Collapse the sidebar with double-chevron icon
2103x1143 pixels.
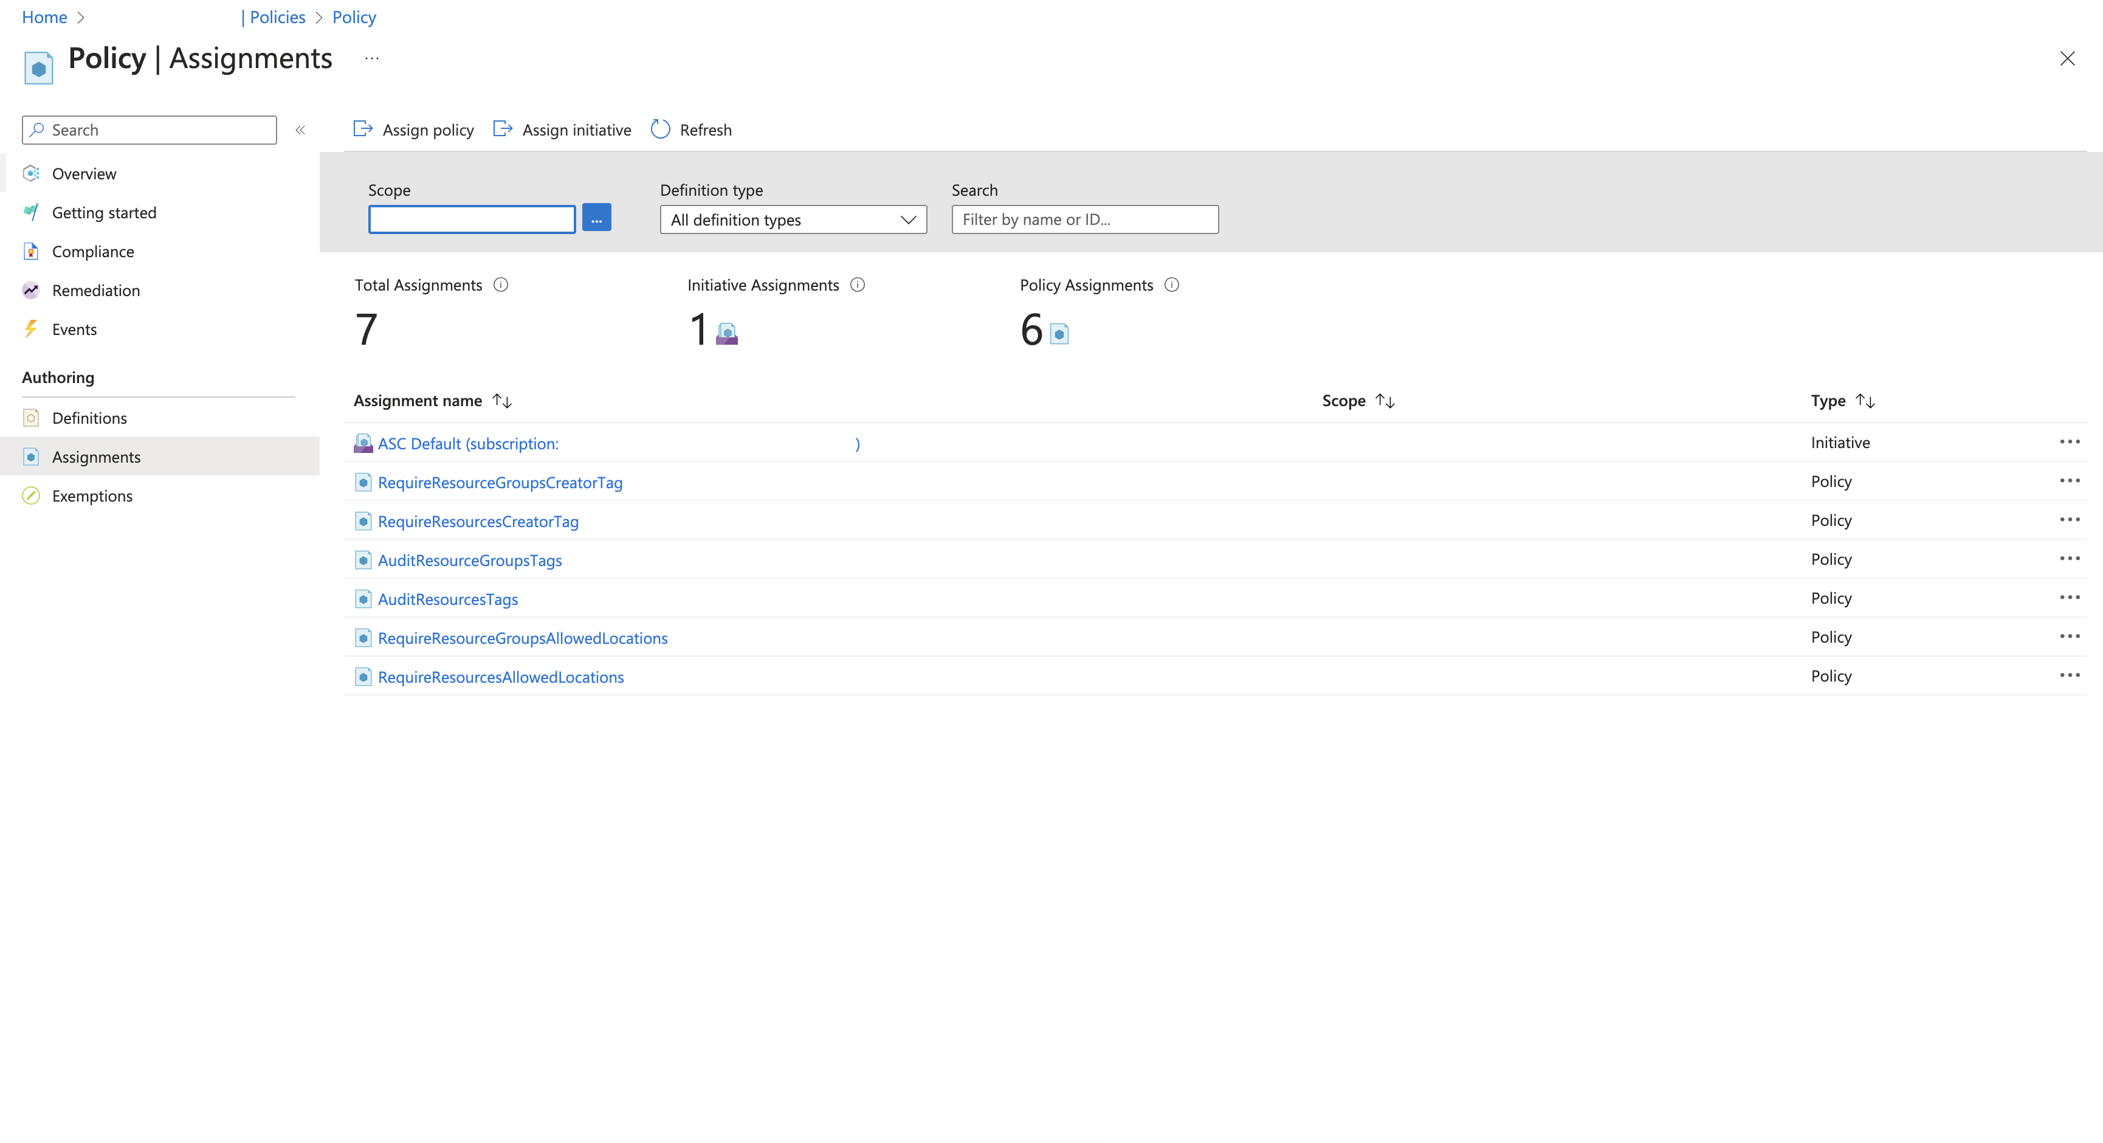point(300,130)
